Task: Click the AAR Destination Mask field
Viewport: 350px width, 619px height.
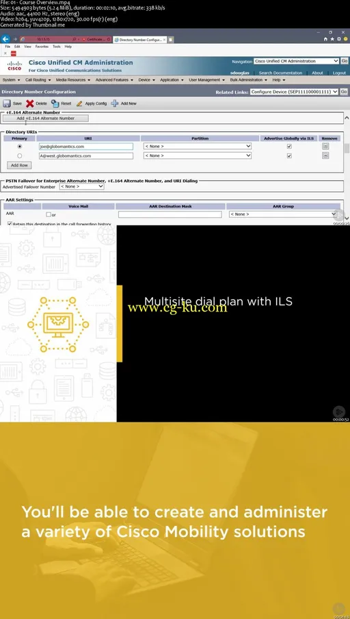Action: click(x=170, y=214)
